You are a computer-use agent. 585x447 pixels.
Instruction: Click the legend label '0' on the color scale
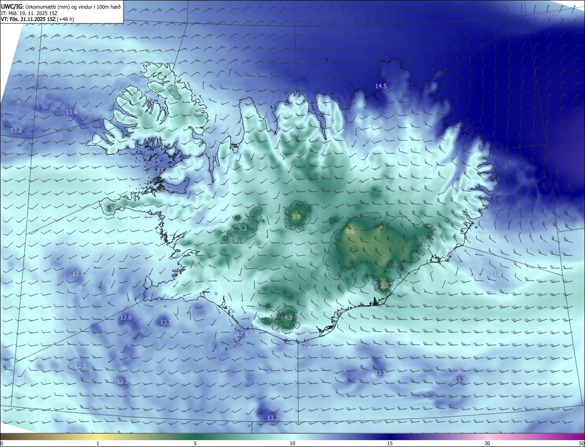[2, 444]
